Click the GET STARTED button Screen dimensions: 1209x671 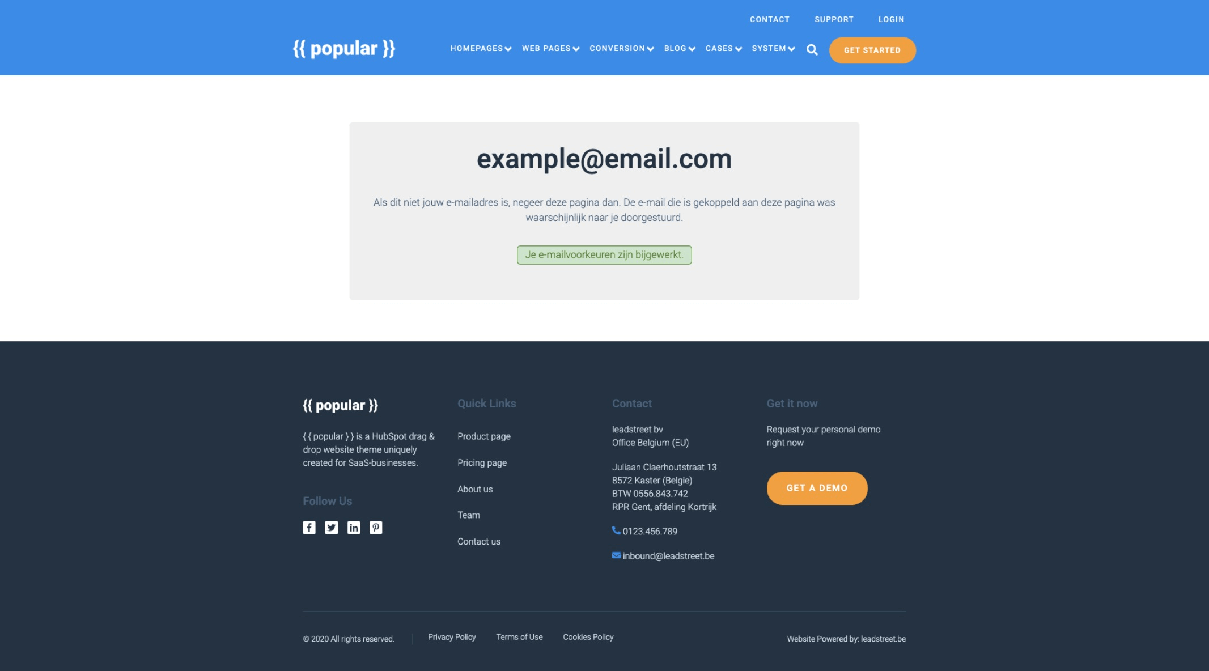point(872,50)
